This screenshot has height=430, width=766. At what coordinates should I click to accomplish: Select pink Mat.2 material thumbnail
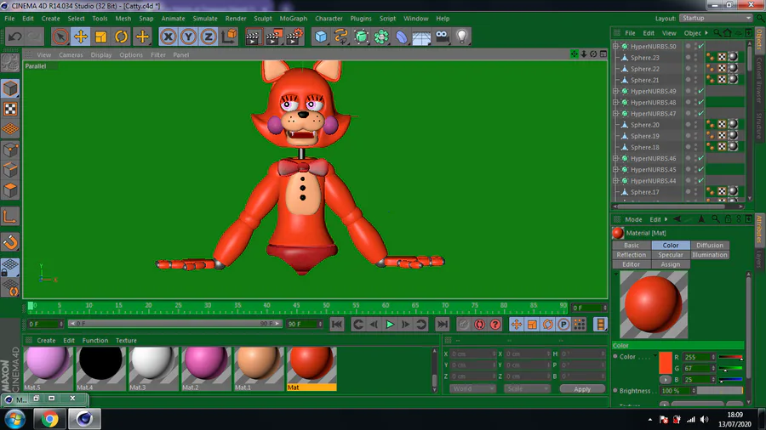(206, 369)
